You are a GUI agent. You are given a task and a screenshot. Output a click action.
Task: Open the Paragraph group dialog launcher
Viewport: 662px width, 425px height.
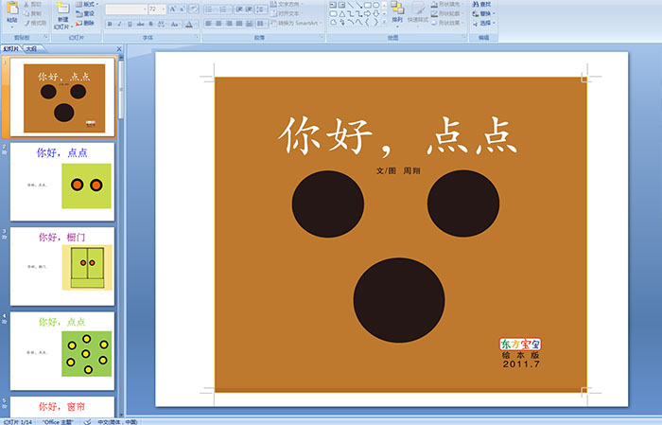pos(322,38)
